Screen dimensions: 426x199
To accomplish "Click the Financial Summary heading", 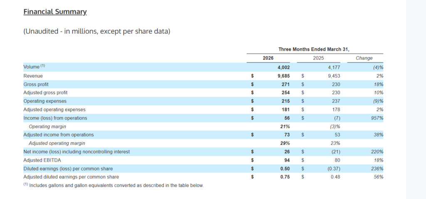I will (55, 12).
